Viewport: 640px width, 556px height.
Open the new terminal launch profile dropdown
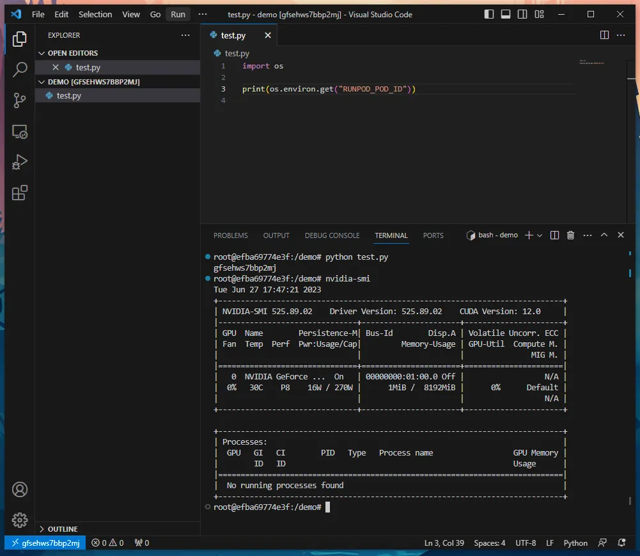540,235
